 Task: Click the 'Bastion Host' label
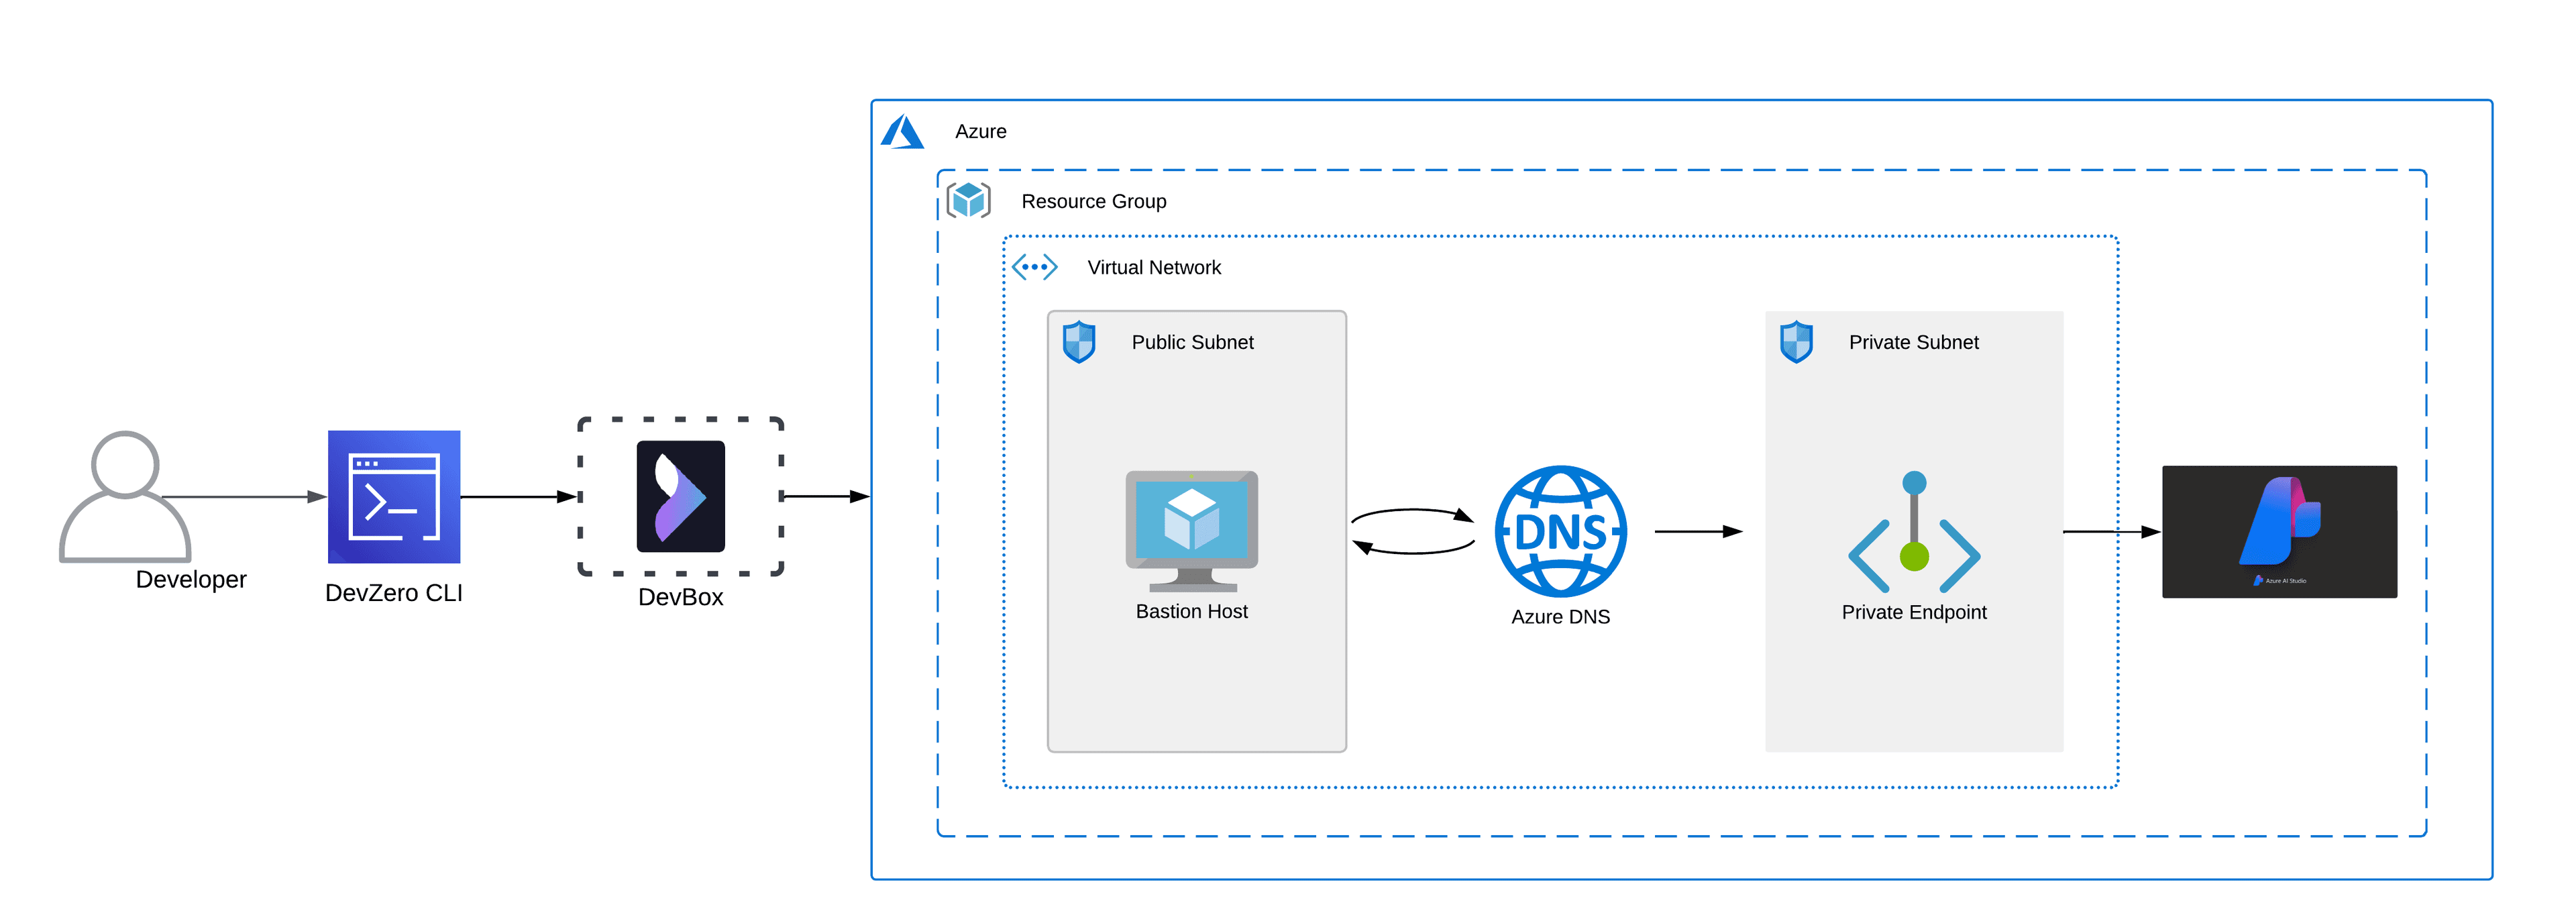click(x=1192, y=611)
